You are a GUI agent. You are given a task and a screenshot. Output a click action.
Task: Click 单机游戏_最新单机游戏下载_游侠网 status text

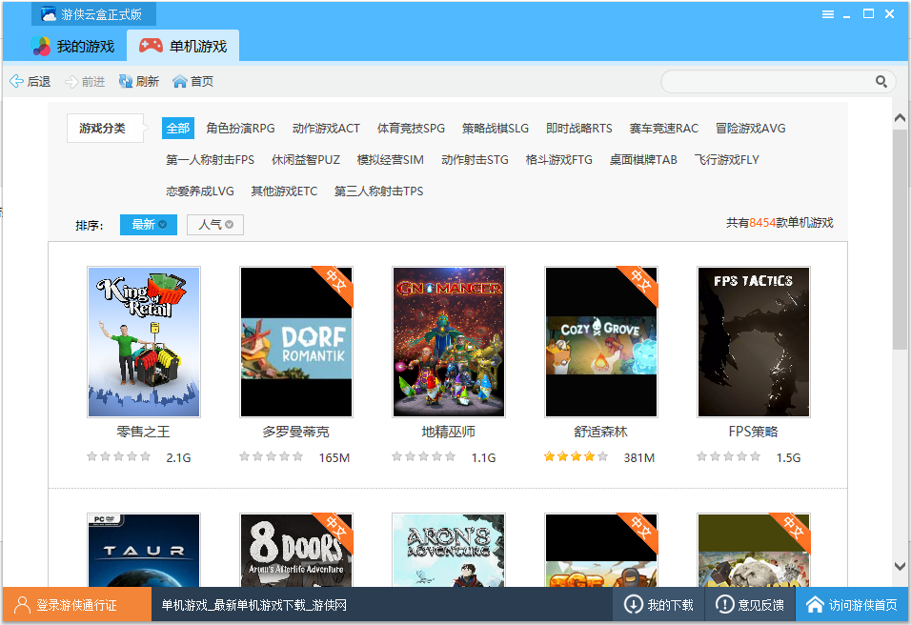(x=253, y=605)
